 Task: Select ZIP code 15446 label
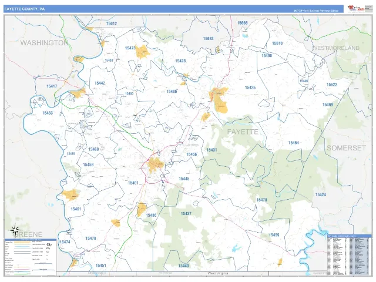pyautogui.click(x=304, y=81)
